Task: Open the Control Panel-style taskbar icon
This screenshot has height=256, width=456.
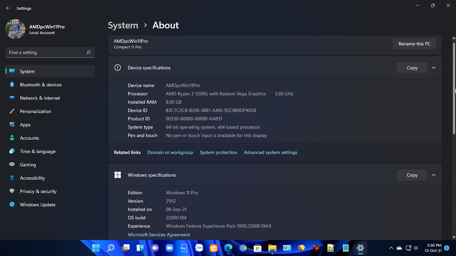Action: [287, 248]
